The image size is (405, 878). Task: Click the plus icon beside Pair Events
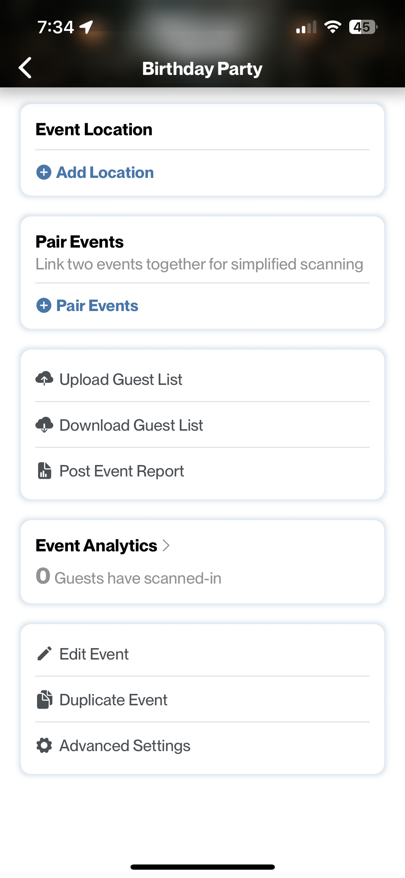[44, 305]
